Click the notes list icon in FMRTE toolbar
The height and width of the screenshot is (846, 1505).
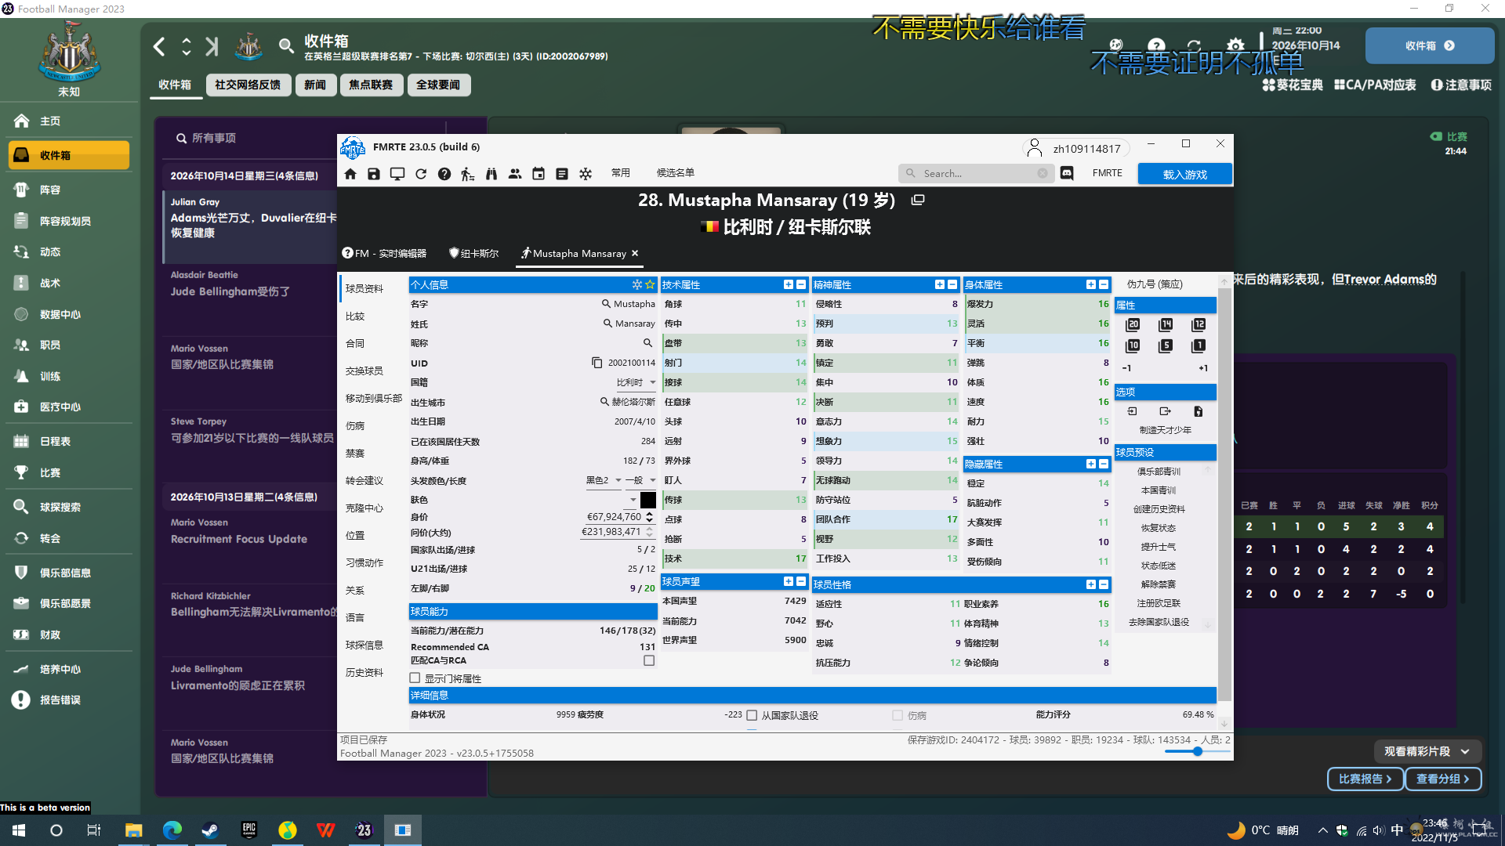coord(562,174)
